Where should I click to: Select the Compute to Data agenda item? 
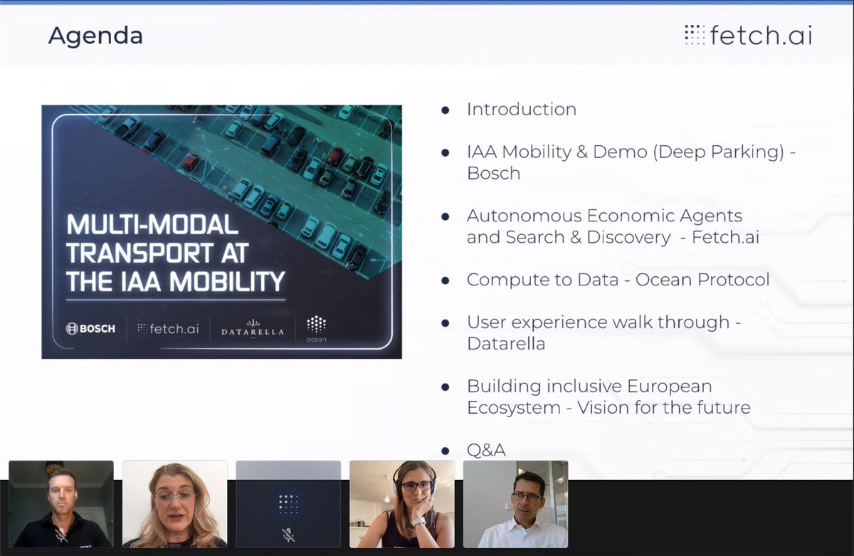coord(618,280)
